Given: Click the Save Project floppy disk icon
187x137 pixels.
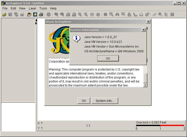Looking at the screenshot, I should tap(10, 15).
